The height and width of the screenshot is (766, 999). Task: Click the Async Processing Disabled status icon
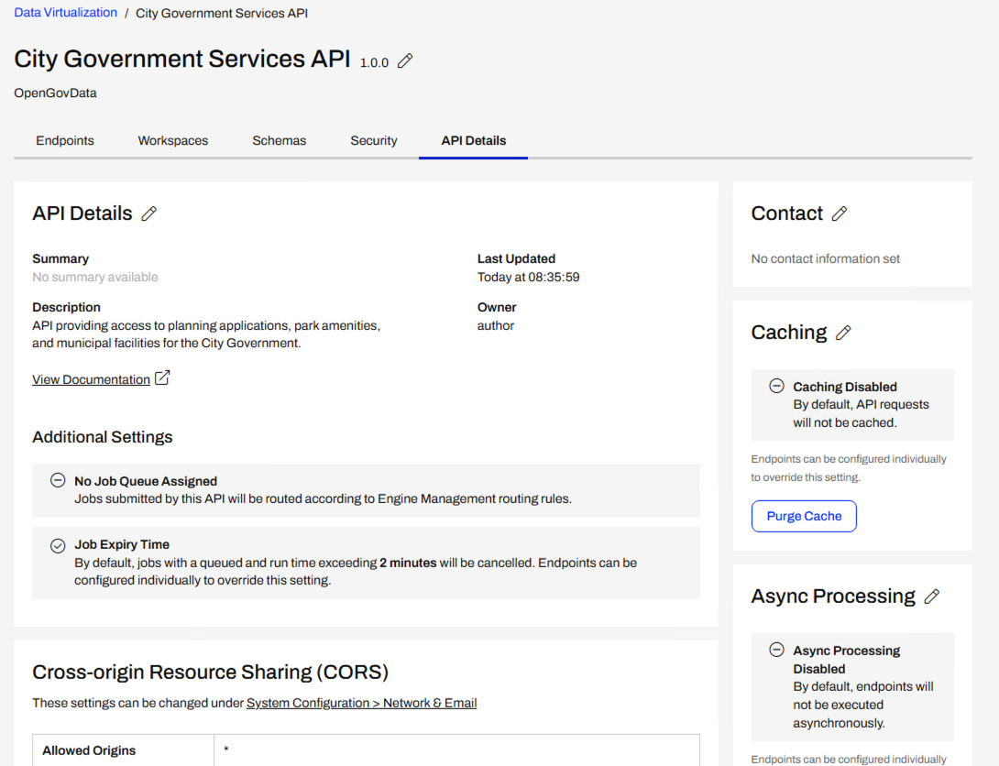click(x=776, y=651)
